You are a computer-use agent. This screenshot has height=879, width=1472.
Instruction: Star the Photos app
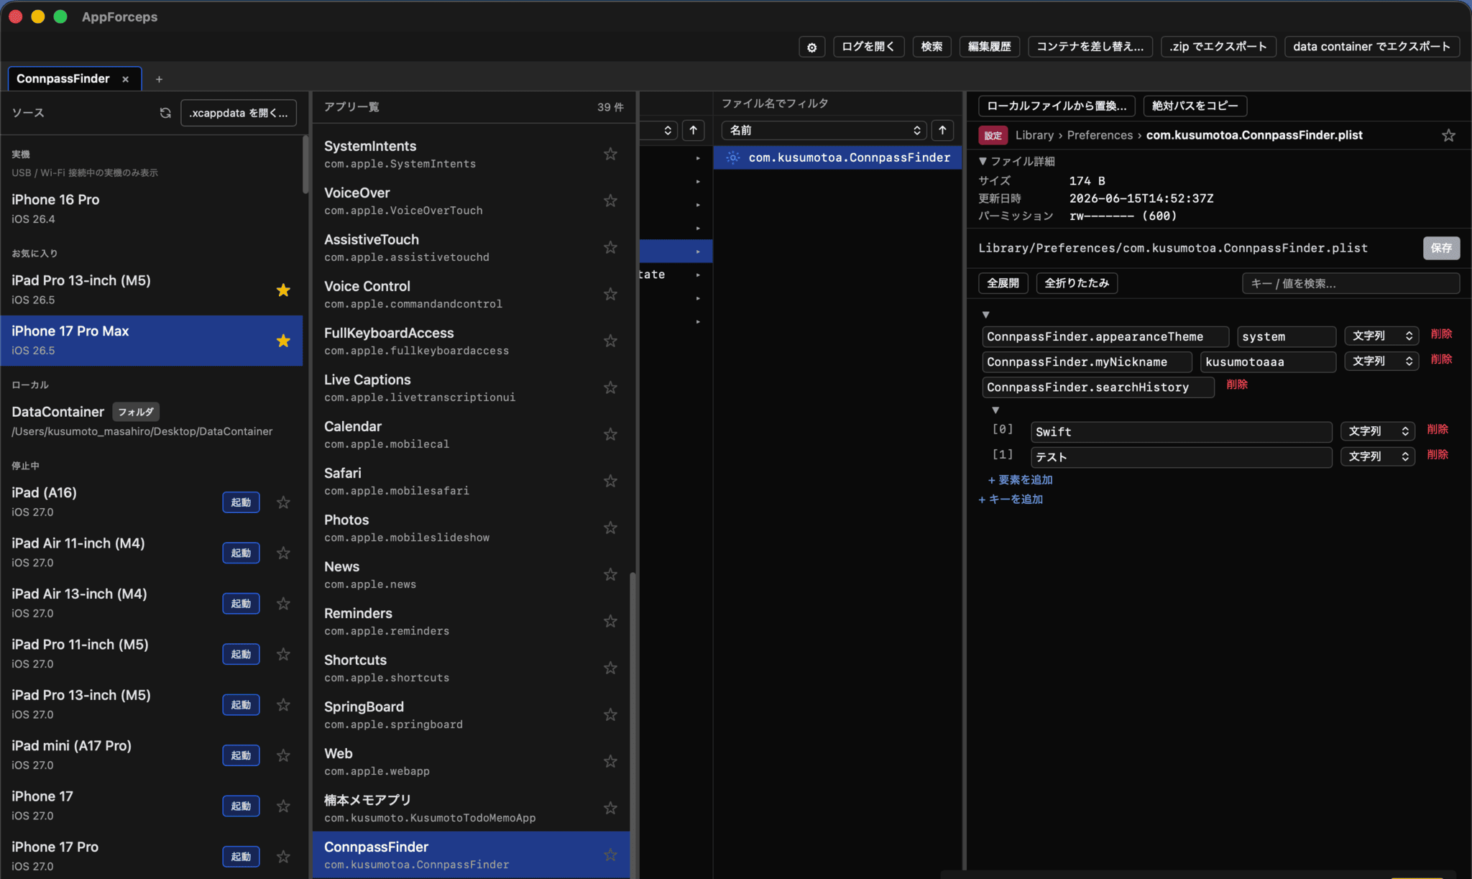[610, 528]
